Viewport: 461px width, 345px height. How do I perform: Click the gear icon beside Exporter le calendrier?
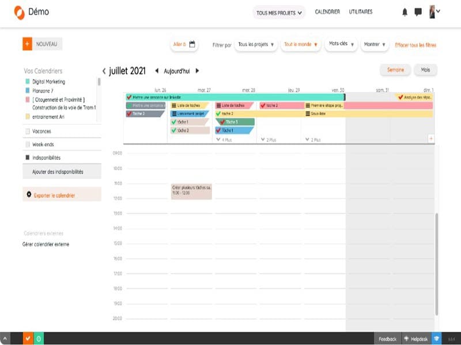tap(29, 194)
